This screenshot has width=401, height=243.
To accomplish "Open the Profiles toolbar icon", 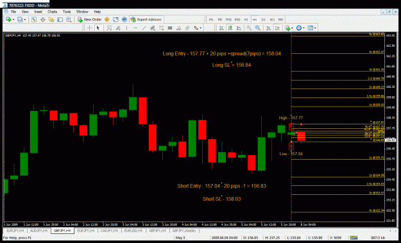I will pos(20,19).
